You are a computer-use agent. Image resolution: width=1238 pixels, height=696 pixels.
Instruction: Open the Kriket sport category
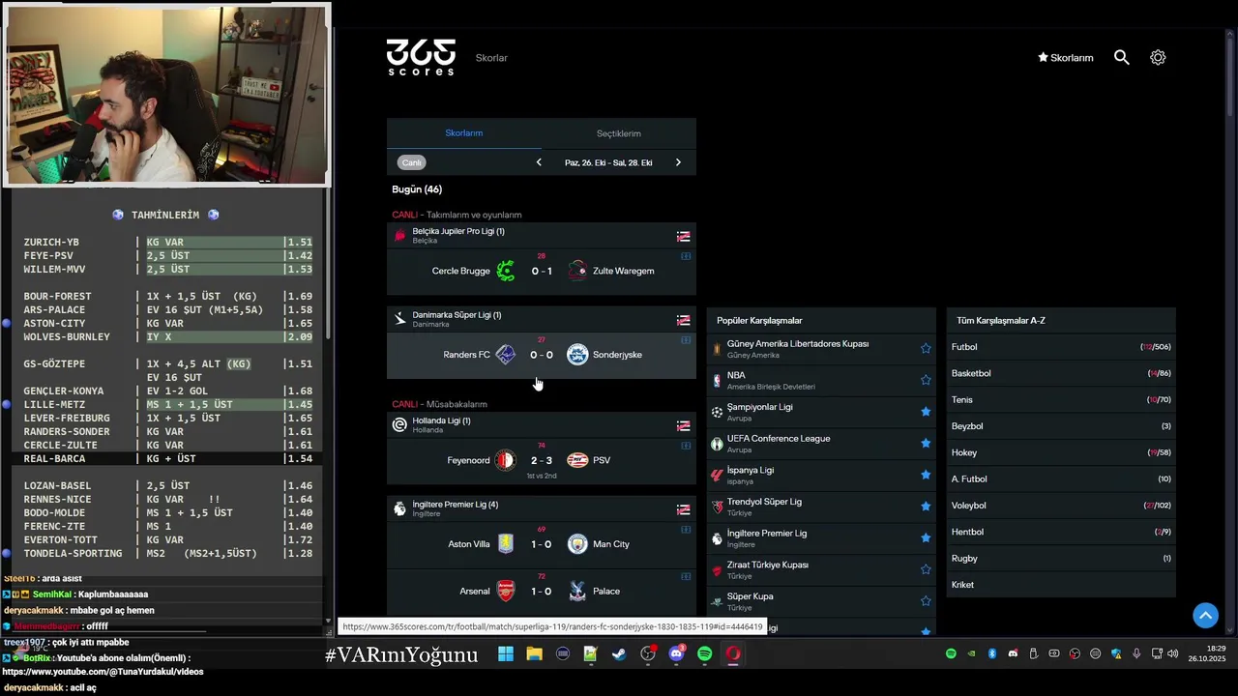click(1061, 585)
